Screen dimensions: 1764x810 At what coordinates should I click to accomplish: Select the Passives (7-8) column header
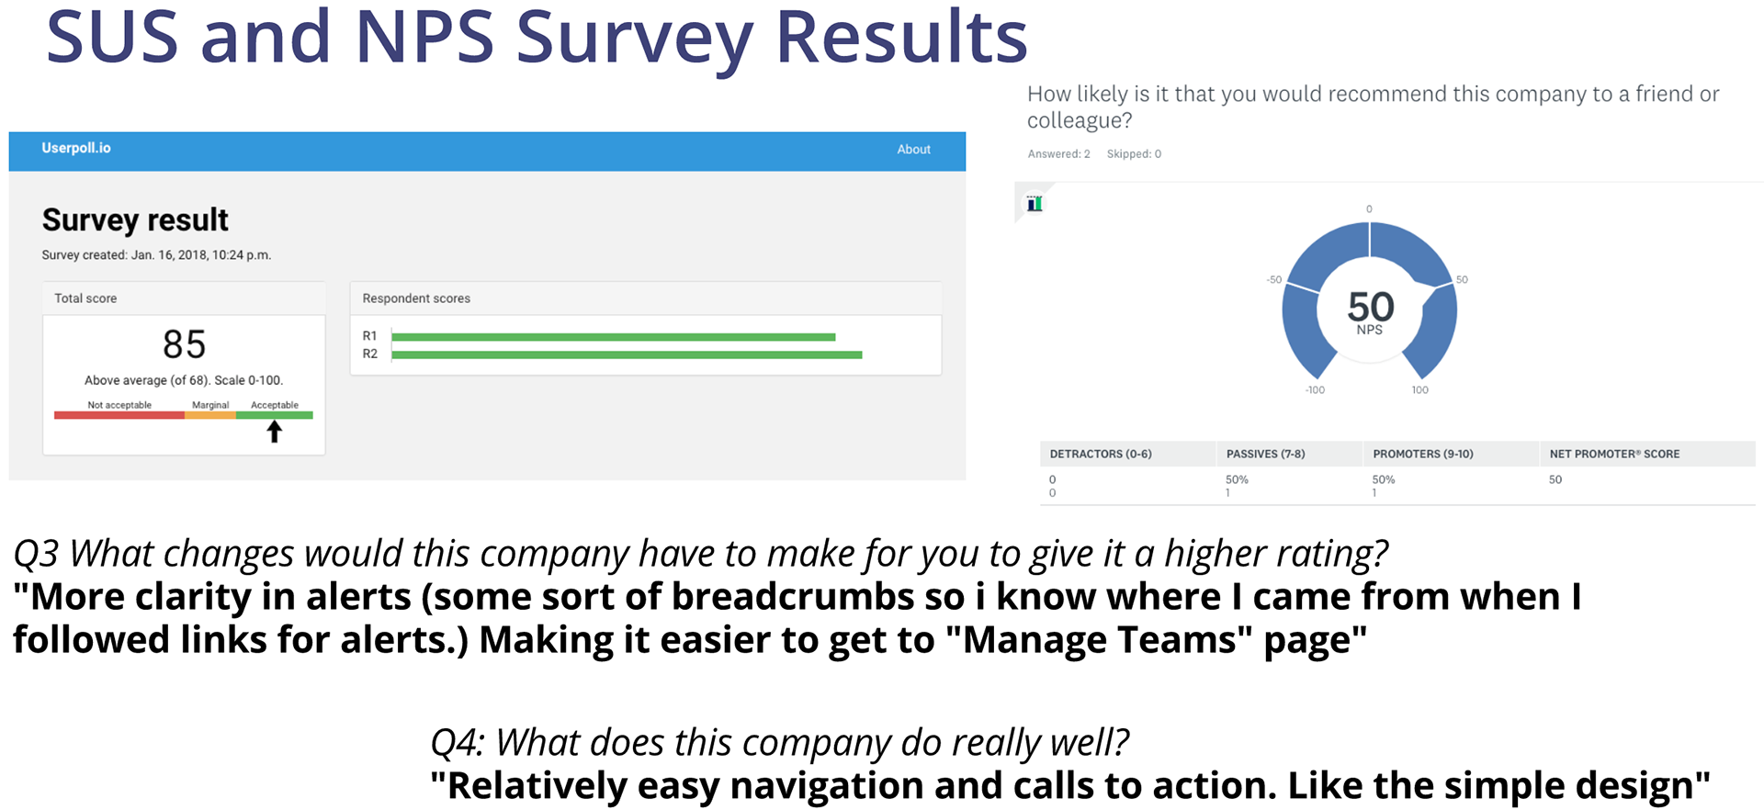pos(1265,454)
